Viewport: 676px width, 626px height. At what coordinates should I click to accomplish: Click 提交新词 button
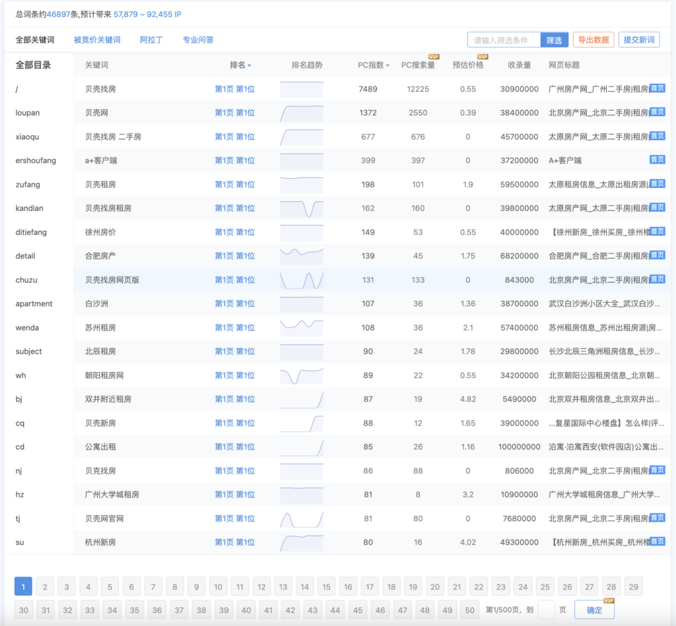coord(639,40)
